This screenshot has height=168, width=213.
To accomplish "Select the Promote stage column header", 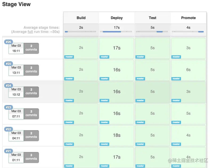I will 189,18.
